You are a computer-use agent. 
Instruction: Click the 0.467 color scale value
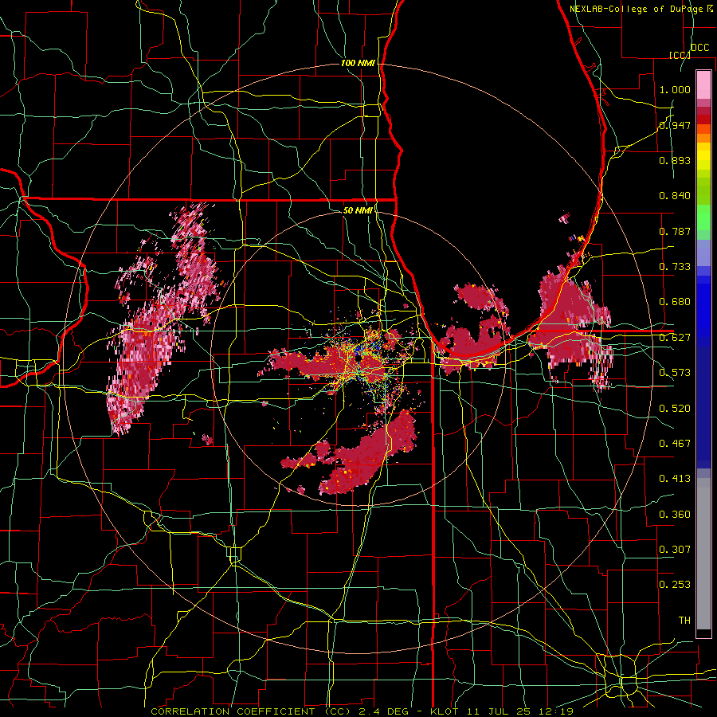click(x=675, y=444)
